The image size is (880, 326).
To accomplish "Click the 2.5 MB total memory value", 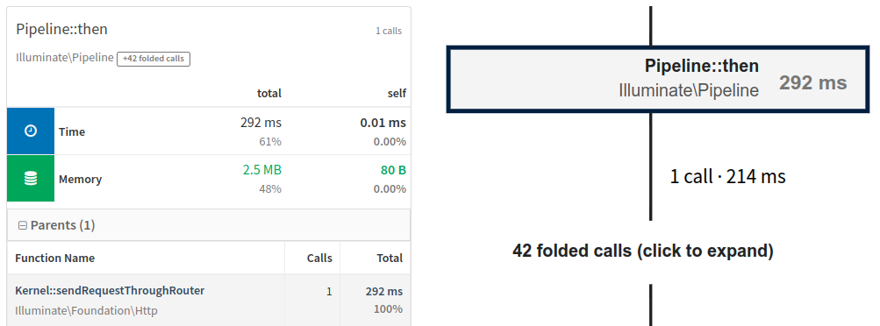I will [262, 170].
